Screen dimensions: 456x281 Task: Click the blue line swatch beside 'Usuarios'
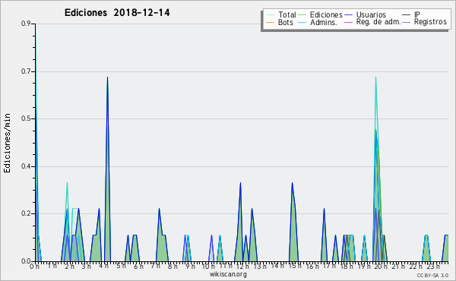click(x=348, y=15)
